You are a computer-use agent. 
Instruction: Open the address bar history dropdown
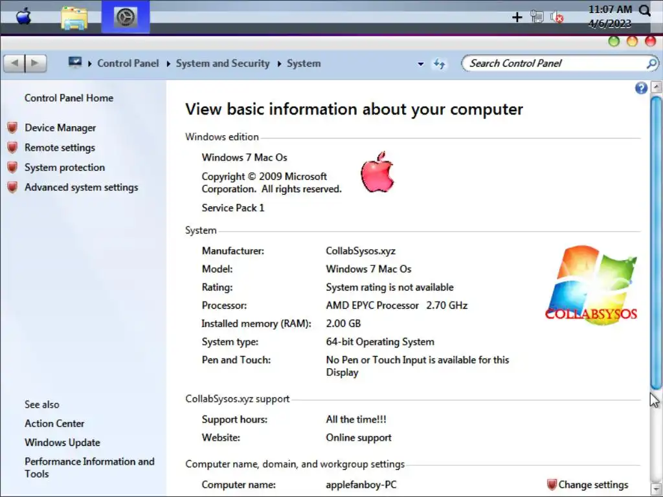[420, 64]
